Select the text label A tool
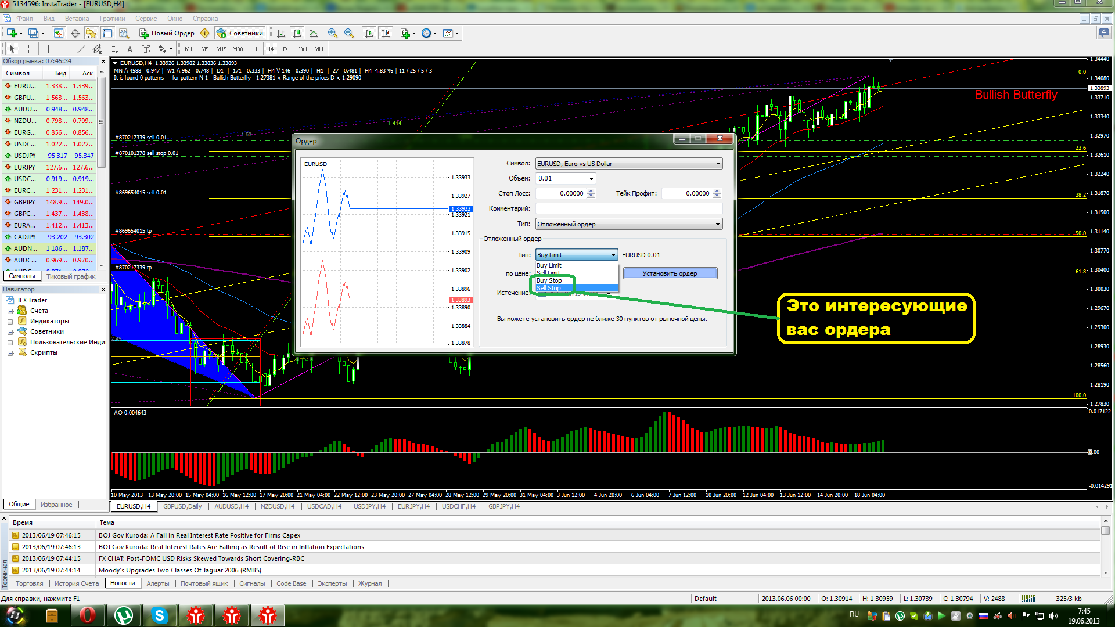This screenshot has height=627, width=1115. (x=130, y=49)
